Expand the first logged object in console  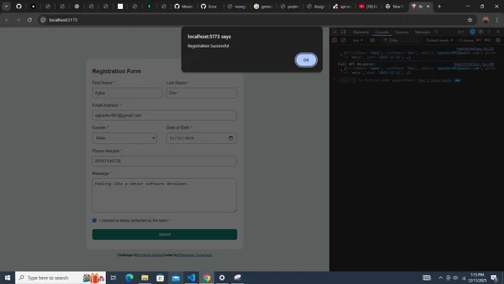[341, 55]
